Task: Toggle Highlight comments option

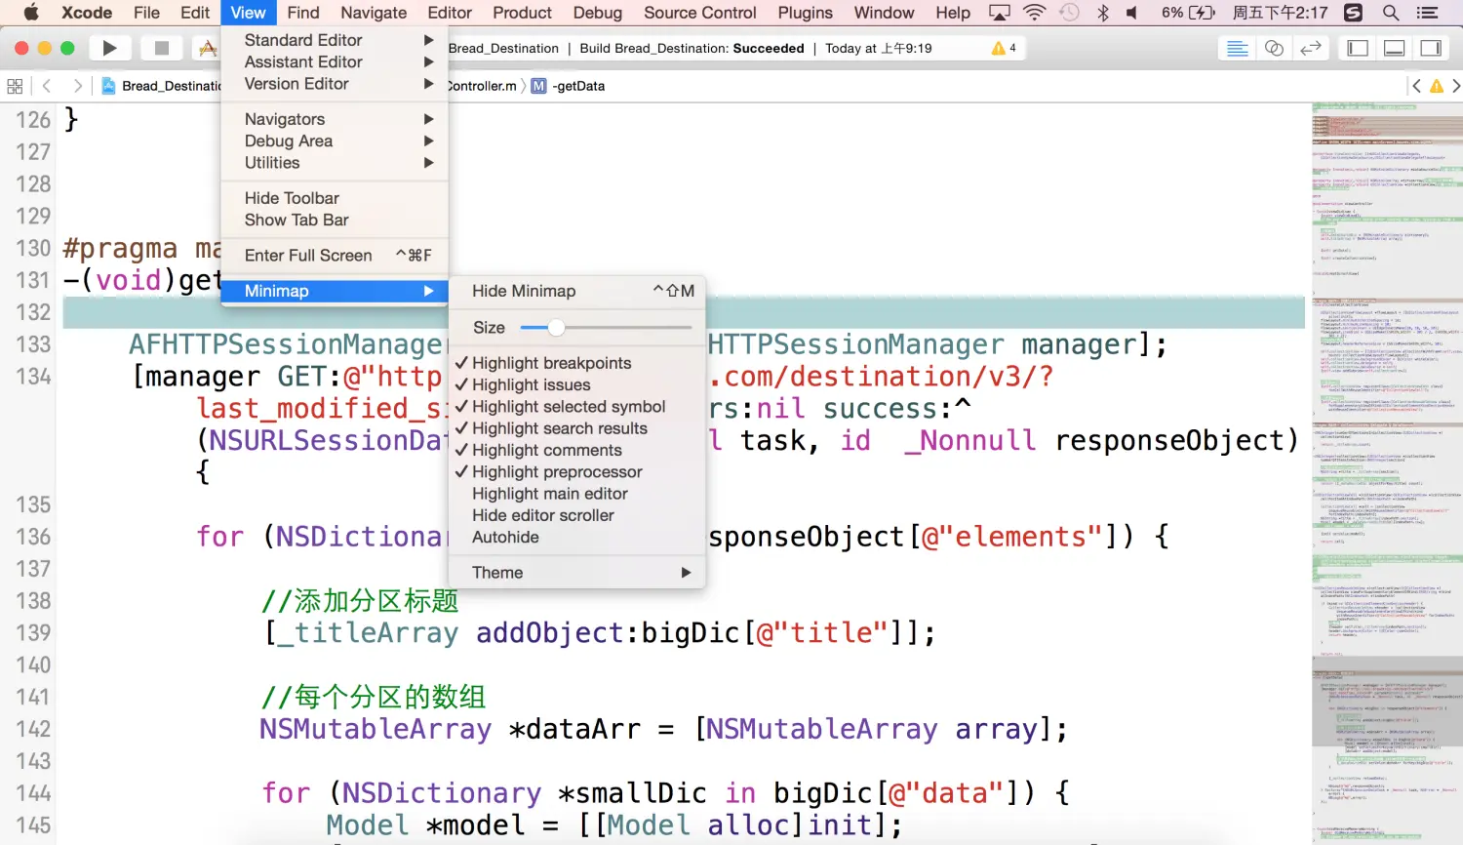Action: [x=576, y=450]
